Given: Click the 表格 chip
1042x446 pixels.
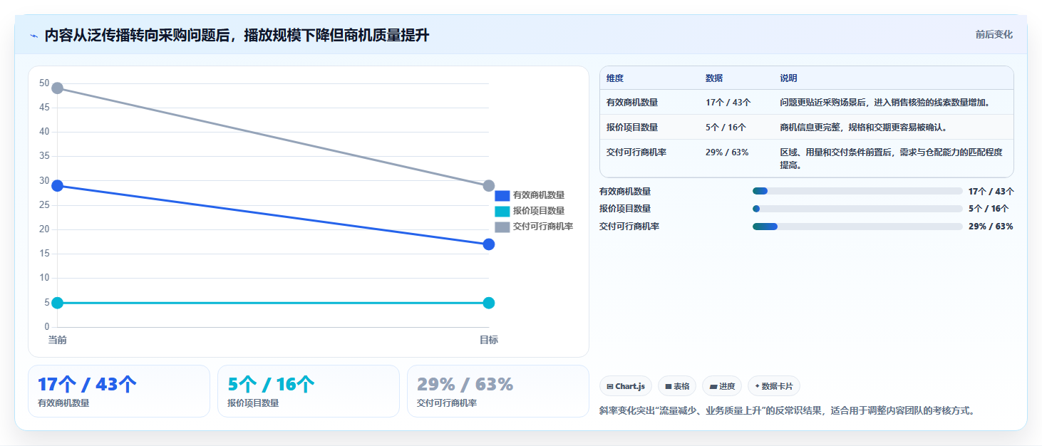Looking at the screenshot, I should [677, 386].
